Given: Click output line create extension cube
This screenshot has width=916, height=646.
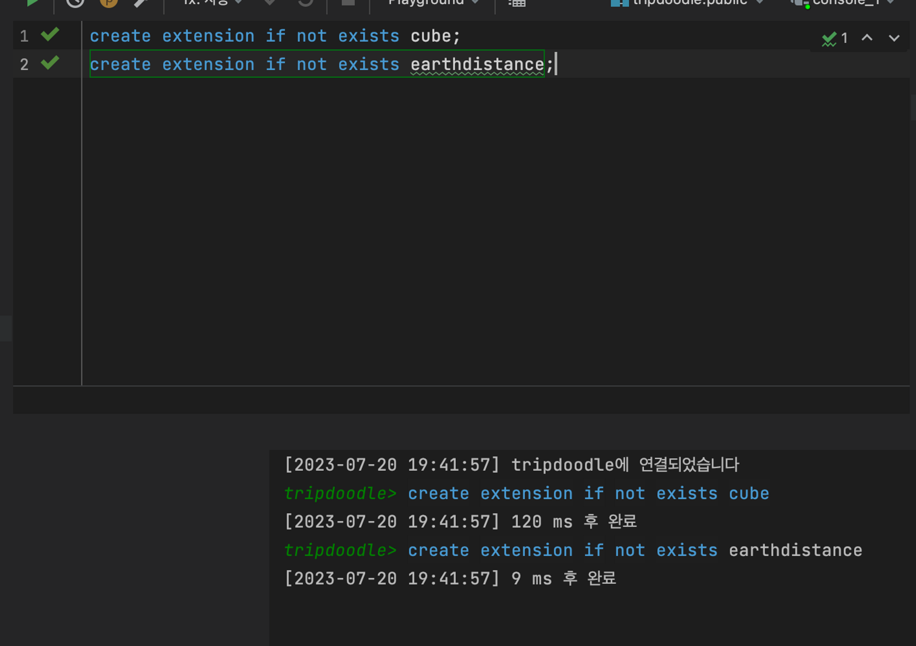Looking at the screenshot, I should (x=588, y=494).
